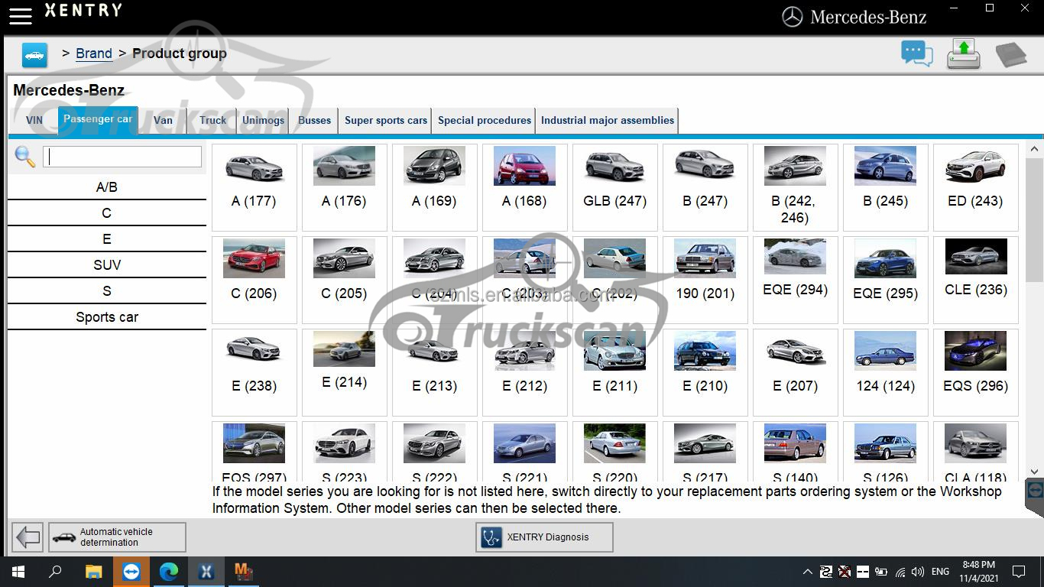Open the chat messages icon
This screenshot has width=1044, height=587.
pos(916,54)
